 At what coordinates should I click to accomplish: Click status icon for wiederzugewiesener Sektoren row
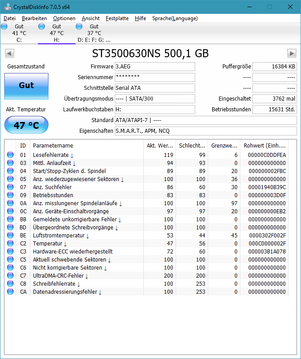[x=10, y=179]
